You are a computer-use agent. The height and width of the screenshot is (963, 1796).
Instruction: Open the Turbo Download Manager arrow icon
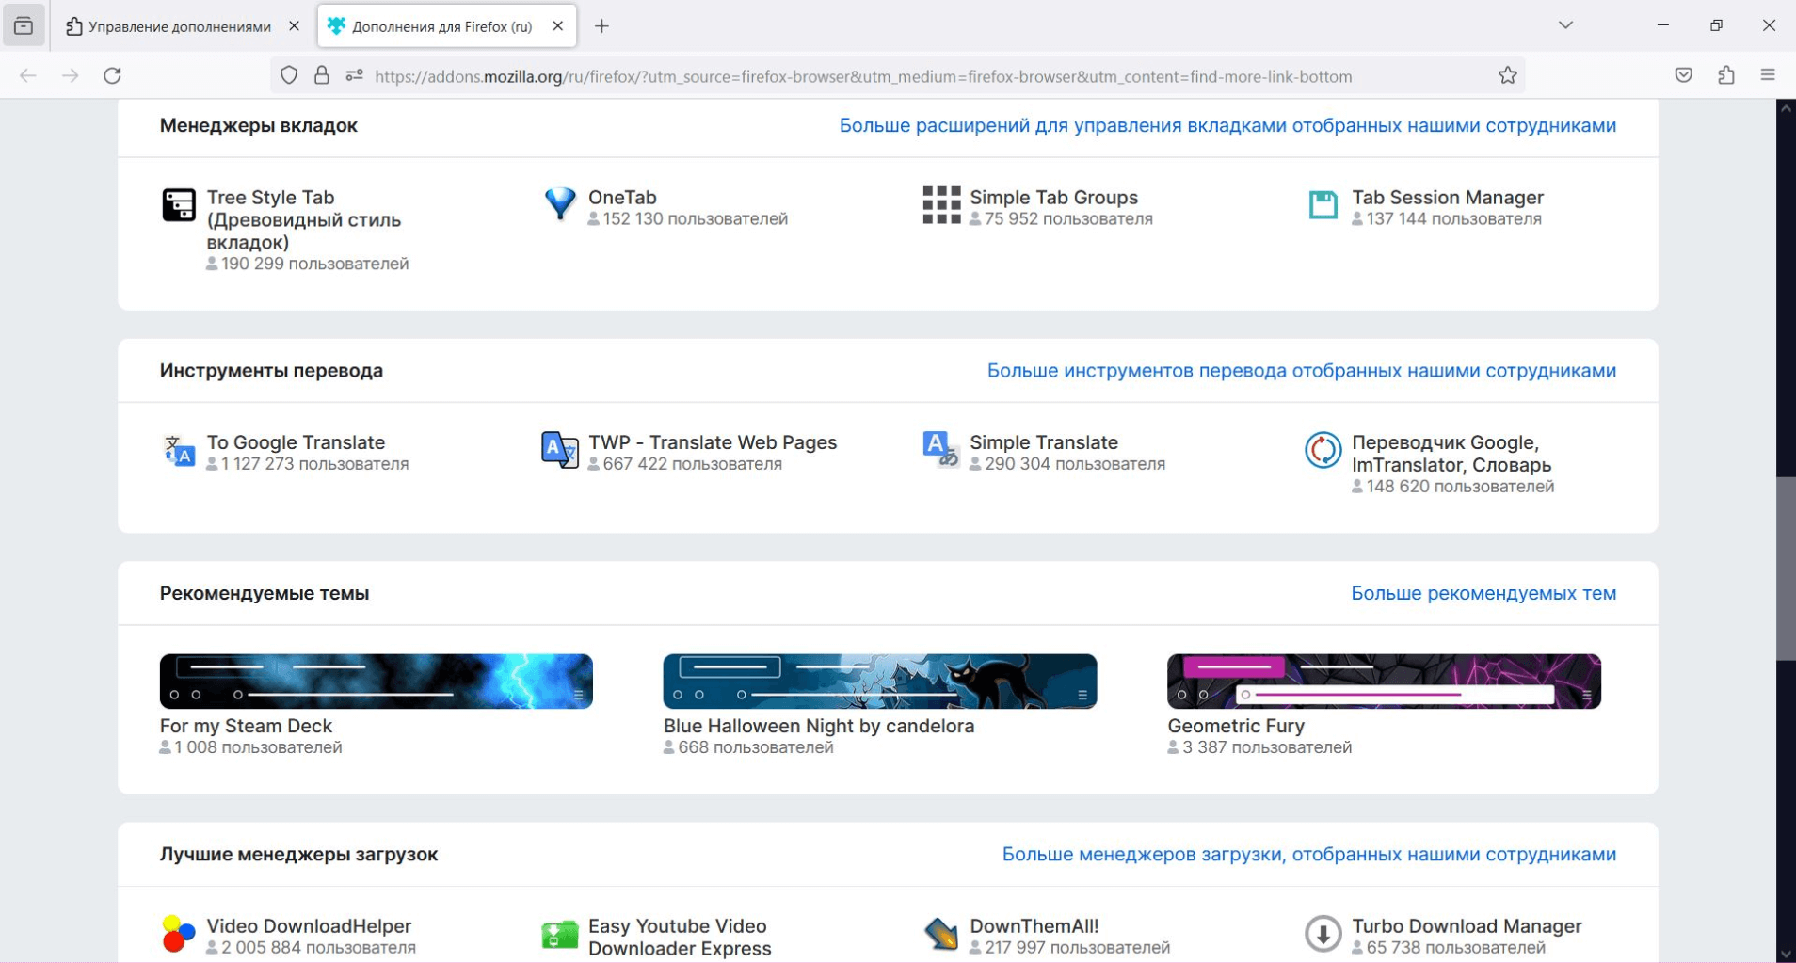point(1323,934)
